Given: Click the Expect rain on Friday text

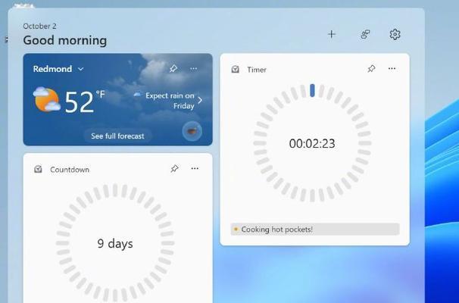Looking at the screenshot, I should coord(170,101).
